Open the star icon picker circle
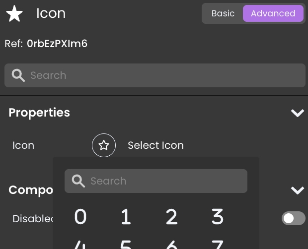Screen dimensions: 308x249 (x=104, y=145)
